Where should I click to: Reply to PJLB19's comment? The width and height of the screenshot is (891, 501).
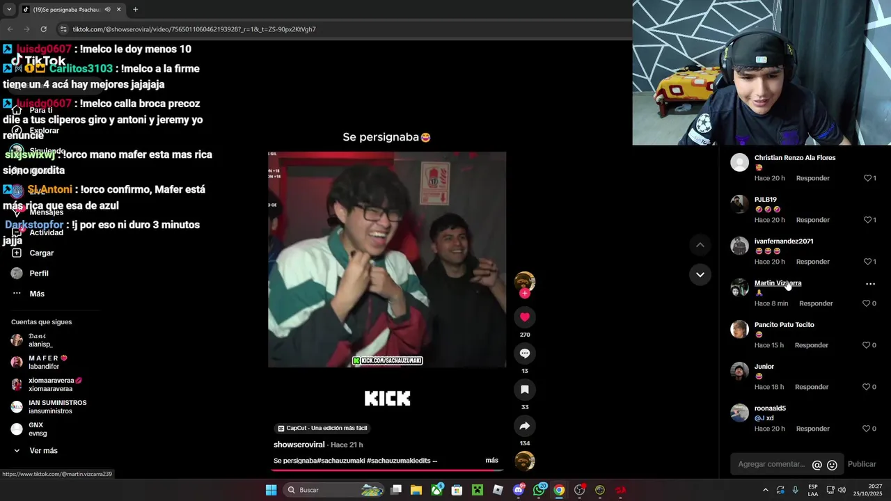[x=813, y=220]
